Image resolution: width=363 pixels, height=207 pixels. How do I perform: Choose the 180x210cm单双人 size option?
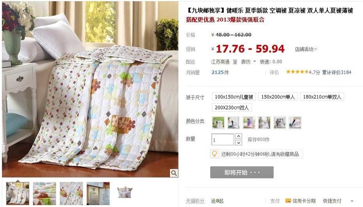tap(322, 97)
